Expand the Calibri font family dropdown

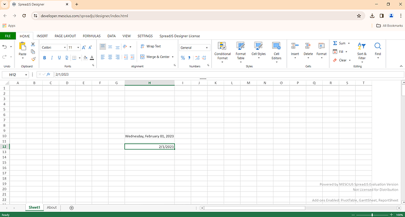point(65,48)
